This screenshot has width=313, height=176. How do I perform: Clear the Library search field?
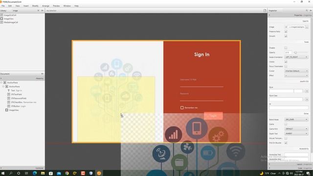(38, 11)
